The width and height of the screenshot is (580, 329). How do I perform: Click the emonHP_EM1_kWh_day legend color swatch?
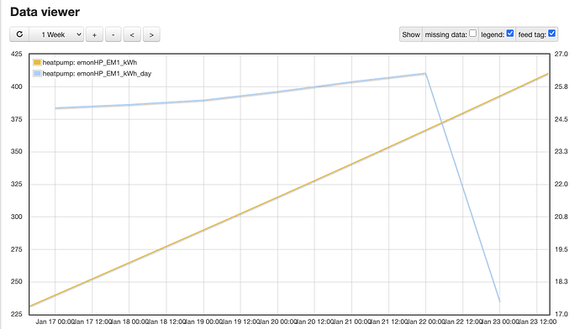coord(37,74)
